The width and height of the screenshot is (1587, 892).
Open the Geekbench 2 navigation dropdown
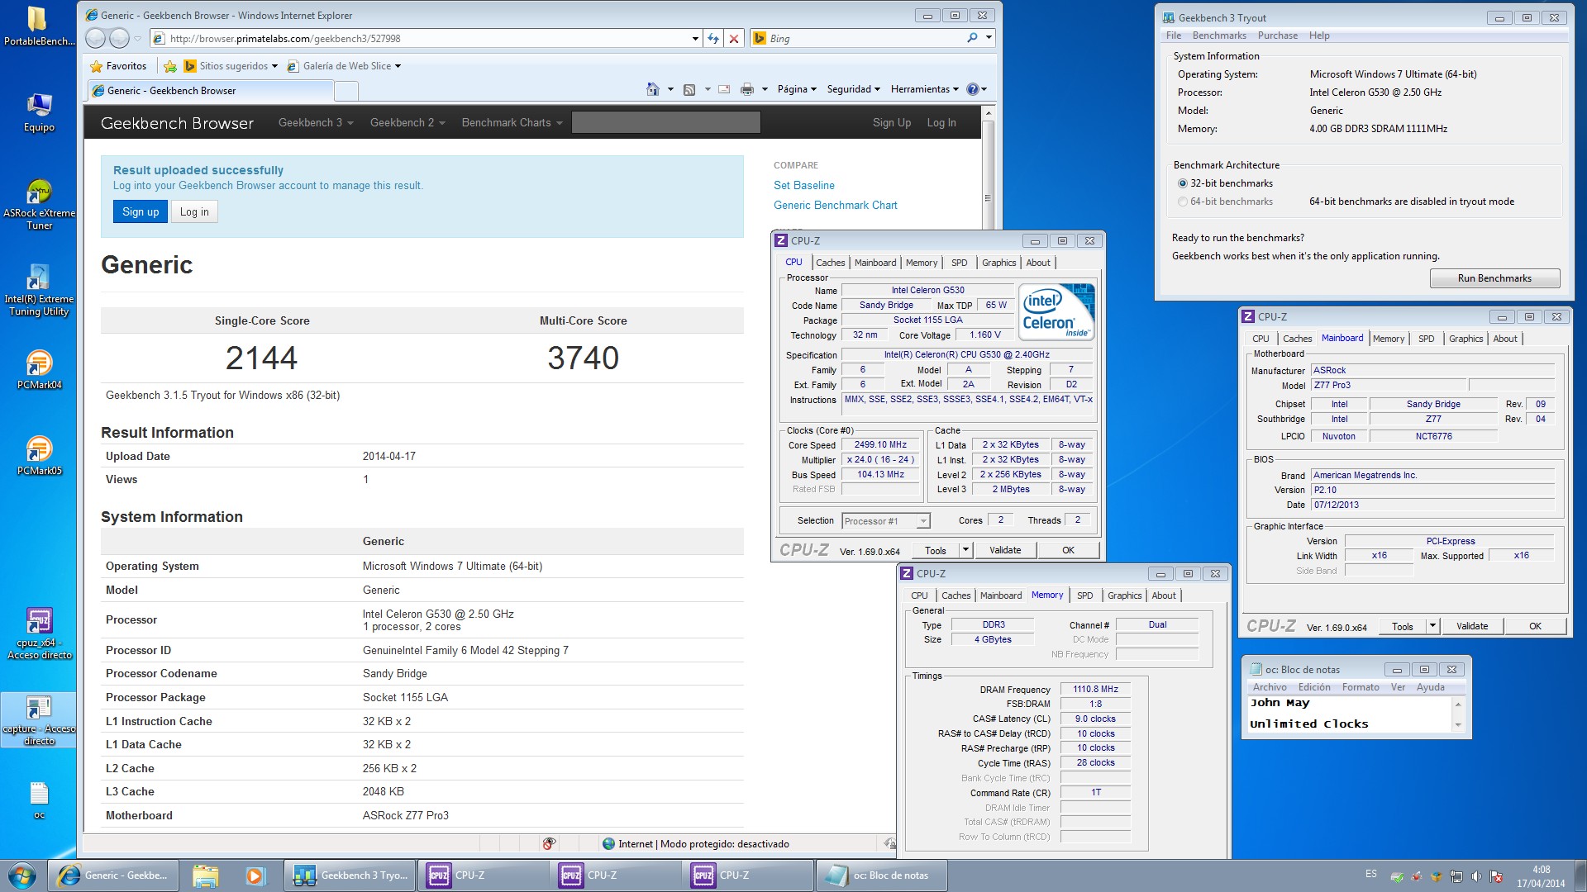(407, 122)
